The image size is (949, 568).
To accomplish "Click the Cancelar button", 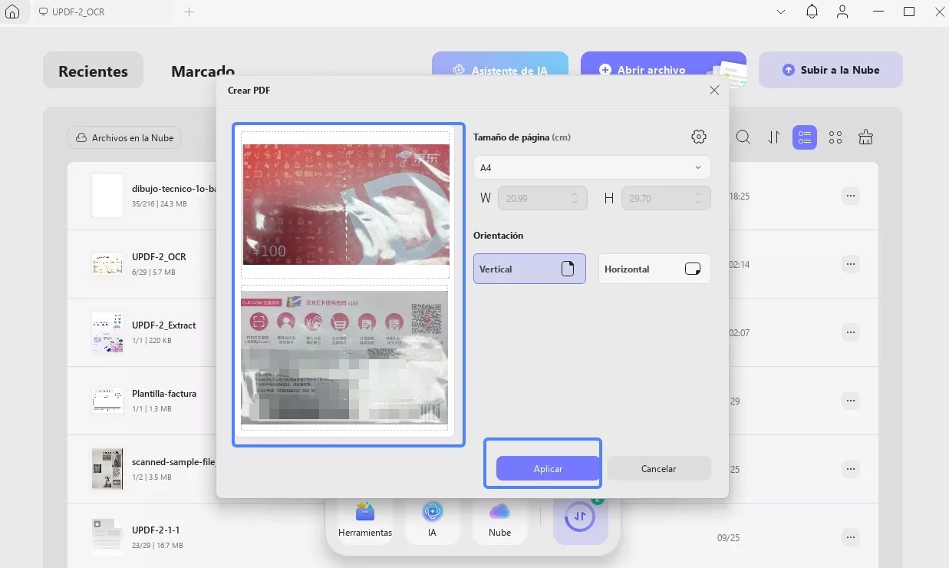I will click(658, 468).
